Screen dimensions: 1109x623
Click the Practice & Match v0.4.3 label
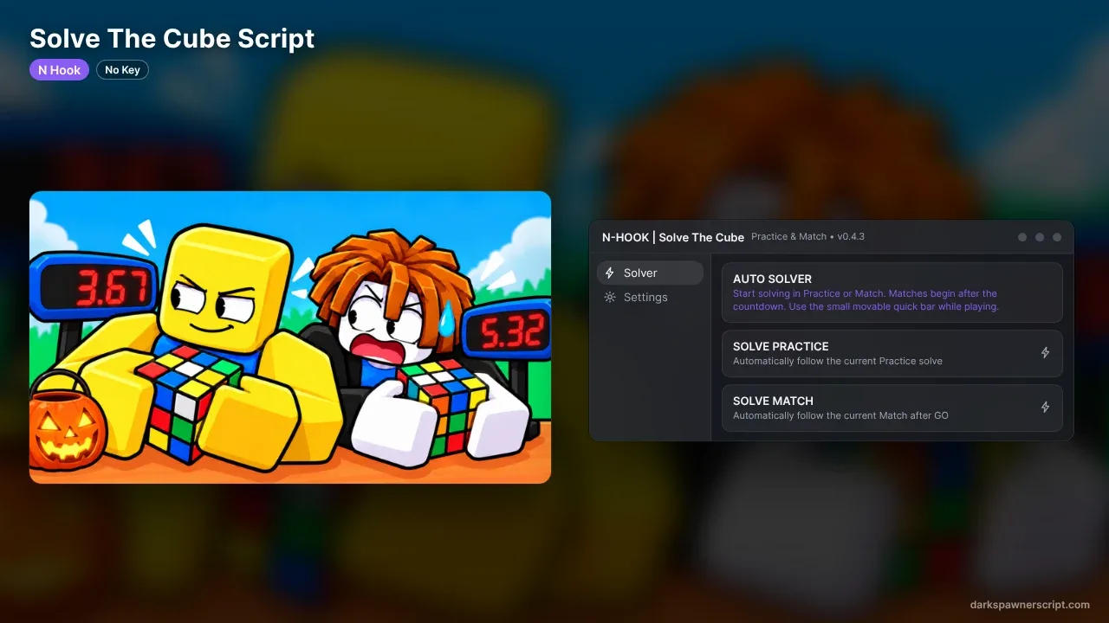(807, 236)
